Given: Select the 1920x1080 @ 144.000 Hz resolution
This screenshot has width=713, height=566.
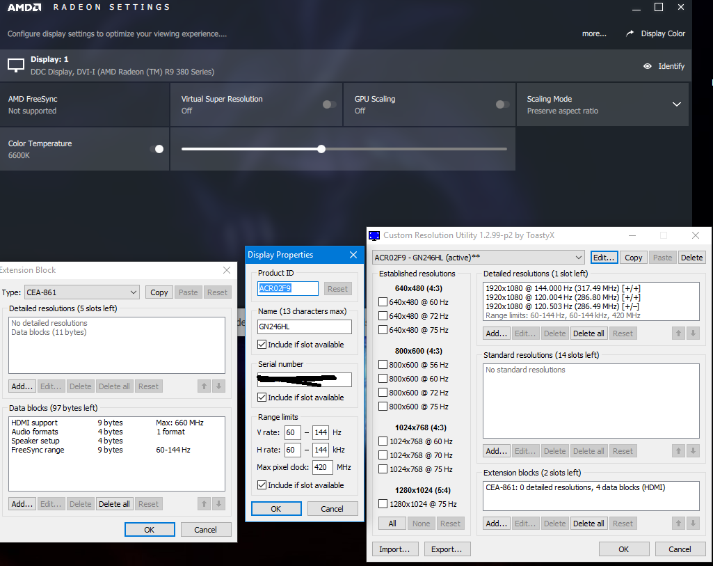Looking at the screenshot, I should point(563,288).
